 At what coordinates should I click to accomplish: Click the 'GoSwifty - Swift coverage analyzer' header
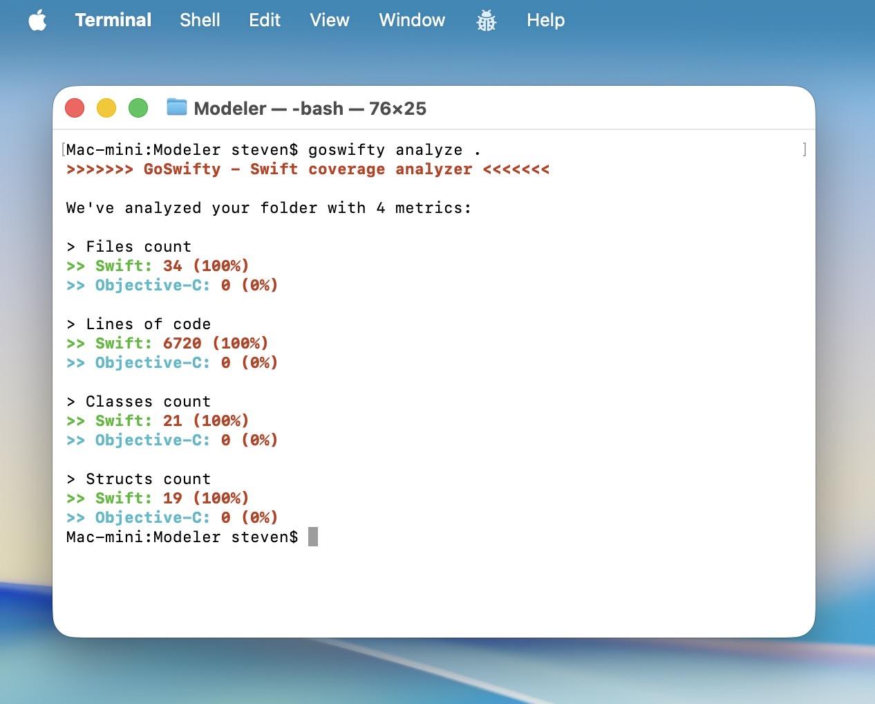click(x=308, y=169)
